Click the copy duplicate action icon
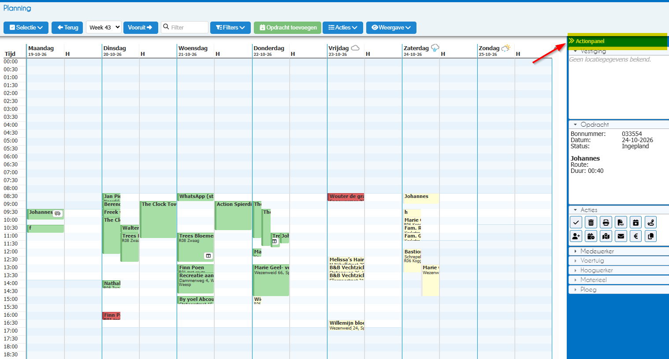This screenshot has width=669, height=359. pyautogui.click(x=650, y=236)
